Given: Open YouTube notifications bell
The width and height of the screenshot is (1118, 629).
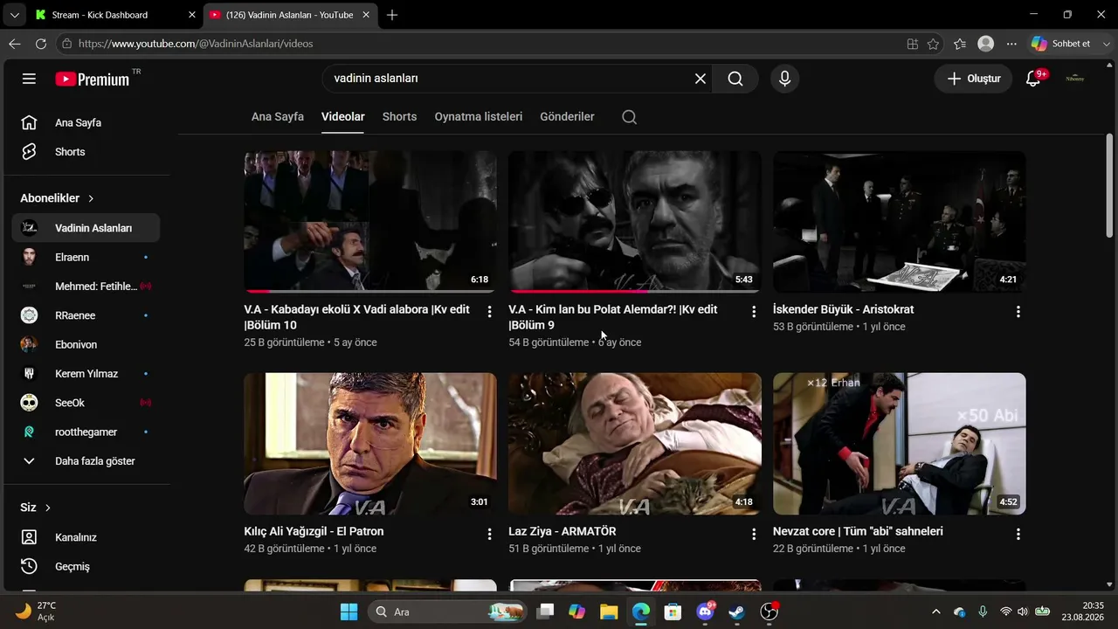Looking at the screenshot, I should pos(1033,79).
